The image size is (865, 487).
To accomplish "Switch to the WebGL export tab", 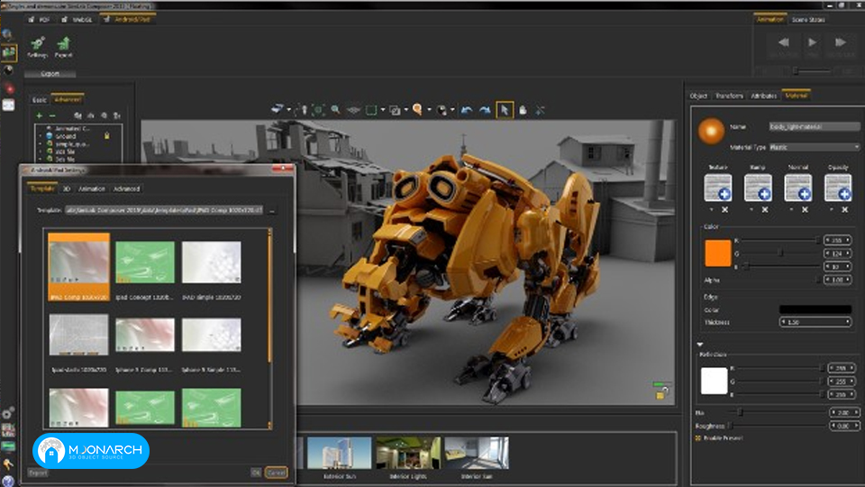I will (x=77, y=19).
